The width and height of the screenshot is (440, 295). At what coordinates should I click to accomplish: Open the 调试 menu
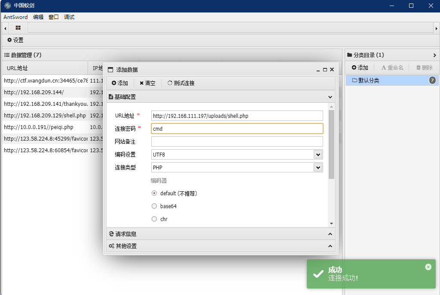pyautogui.click(x=69, y=17)
